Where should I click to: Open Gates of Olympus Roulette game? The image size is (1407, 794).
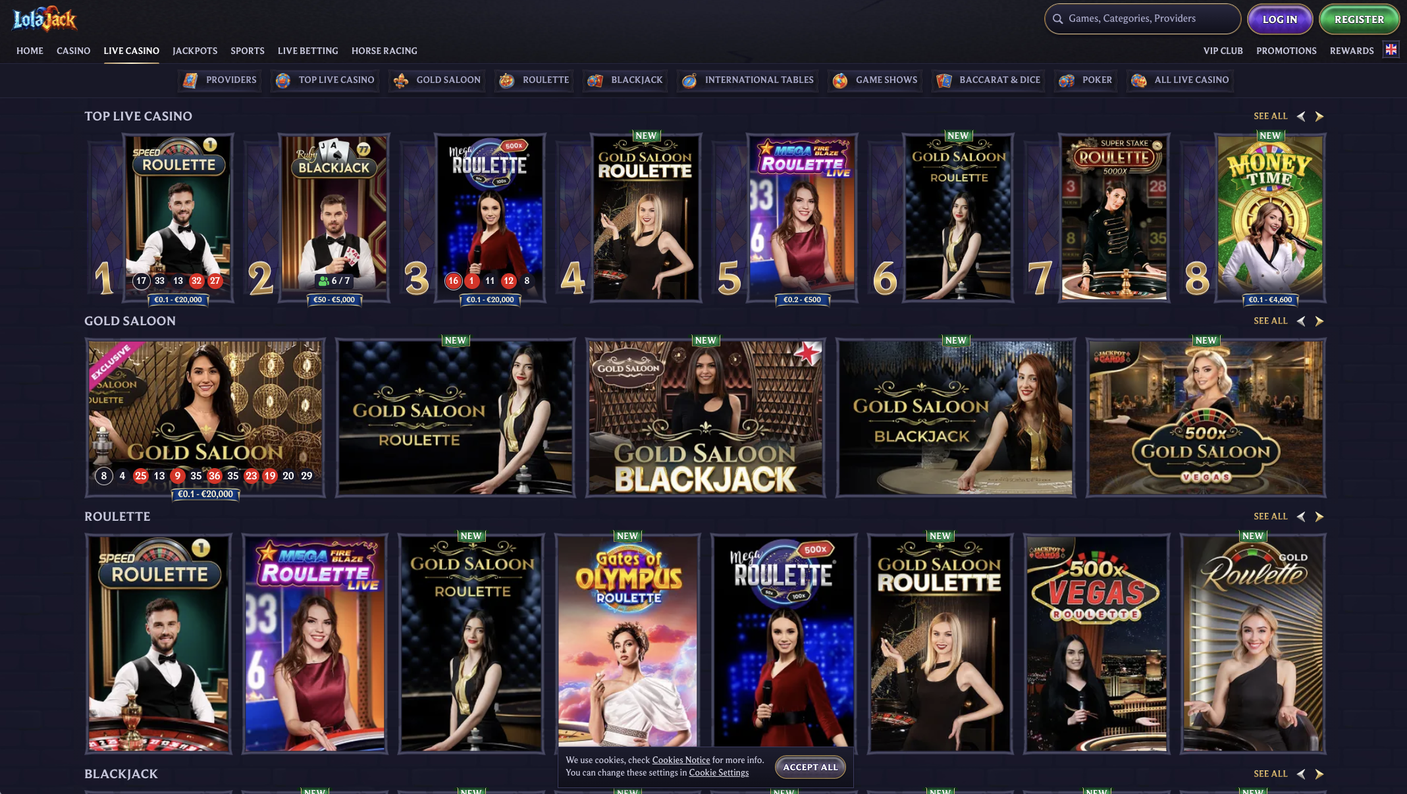[627, 643]
